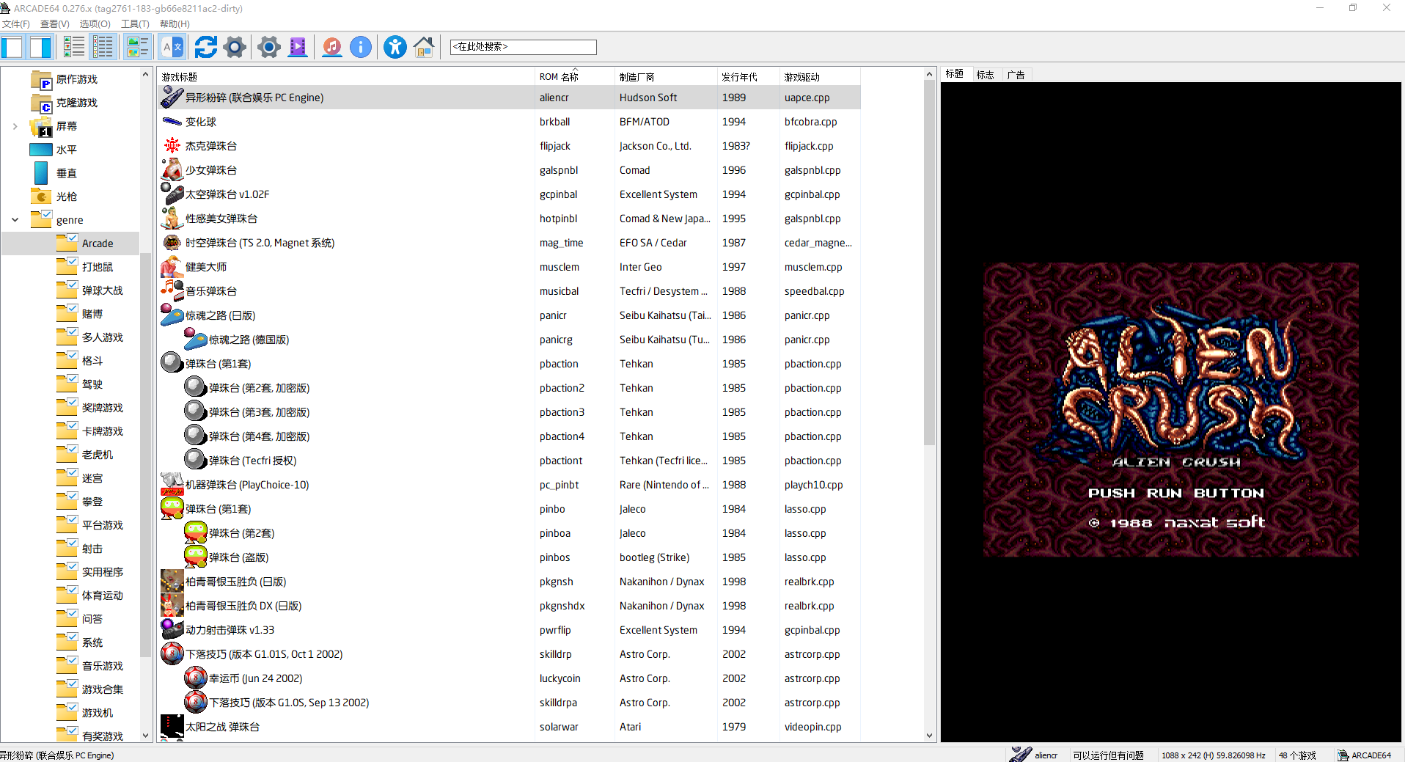Open the blue info icon
Screen dimensions: 1405x762
(x=361, y=47)
